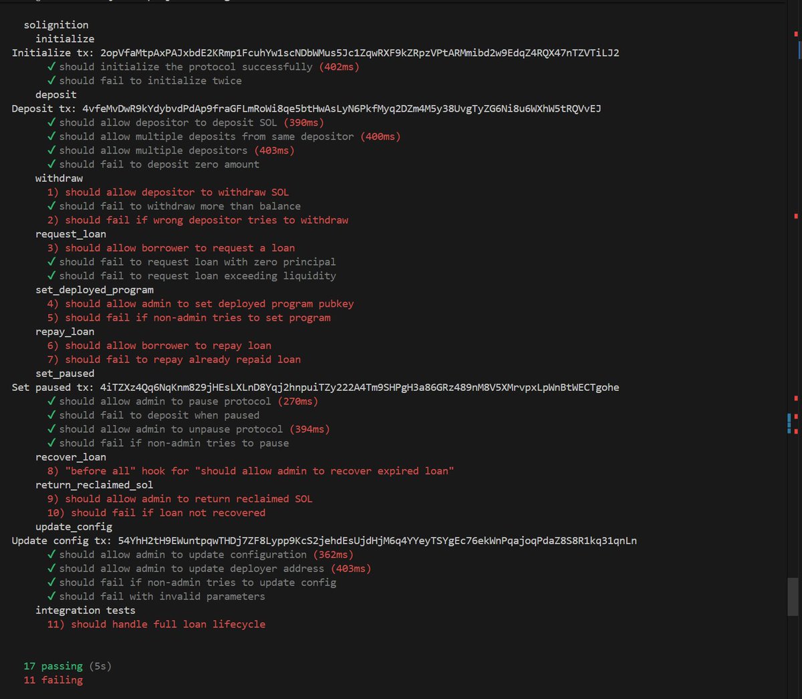Select 'should fail if non-admin tries to pause'

point(168,444)
